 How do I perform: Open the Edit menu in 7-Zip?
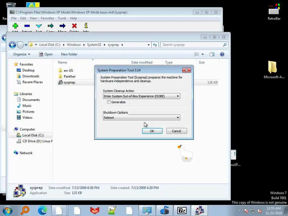click(23, 18)
